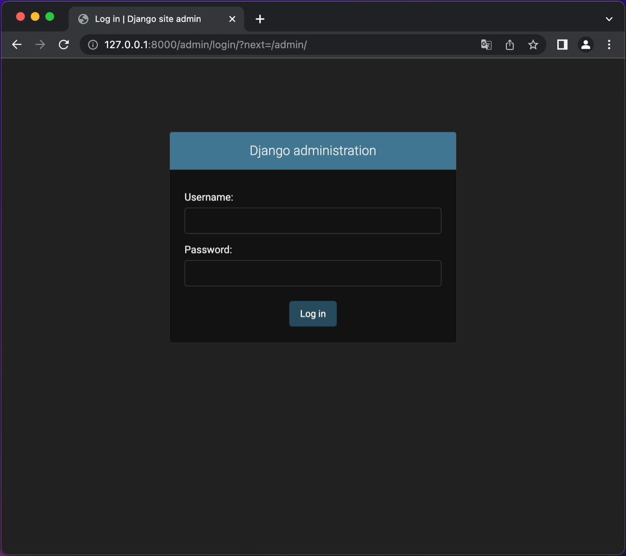Share this page from the address bar
Viewport: 626px width, 556px height.
tap(510, 45)
